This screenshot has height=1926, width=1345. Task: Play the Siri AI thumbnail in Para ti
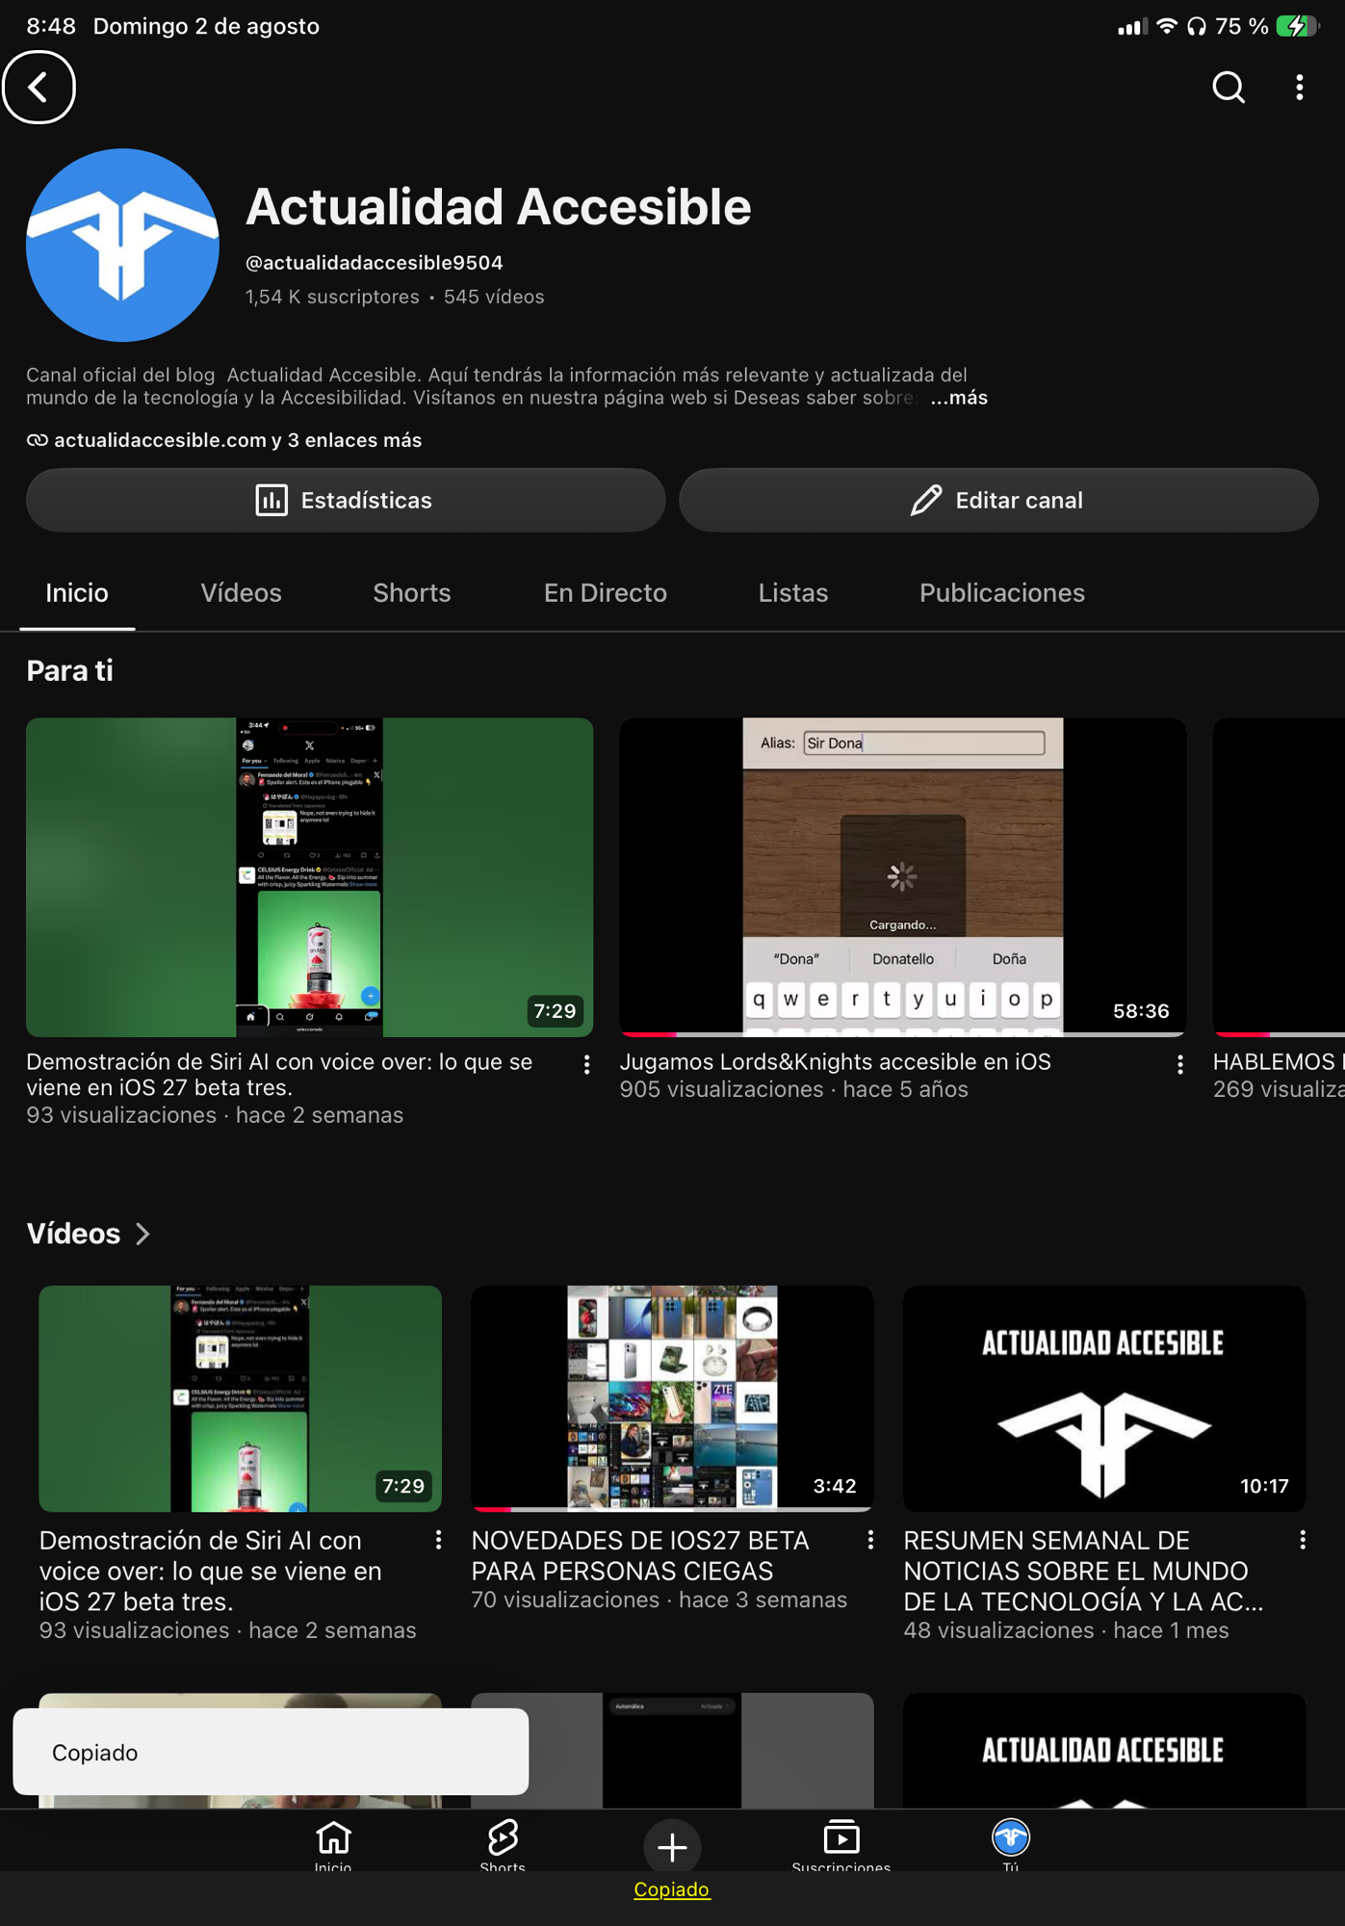pyautogui.click(x=309, y=876)
